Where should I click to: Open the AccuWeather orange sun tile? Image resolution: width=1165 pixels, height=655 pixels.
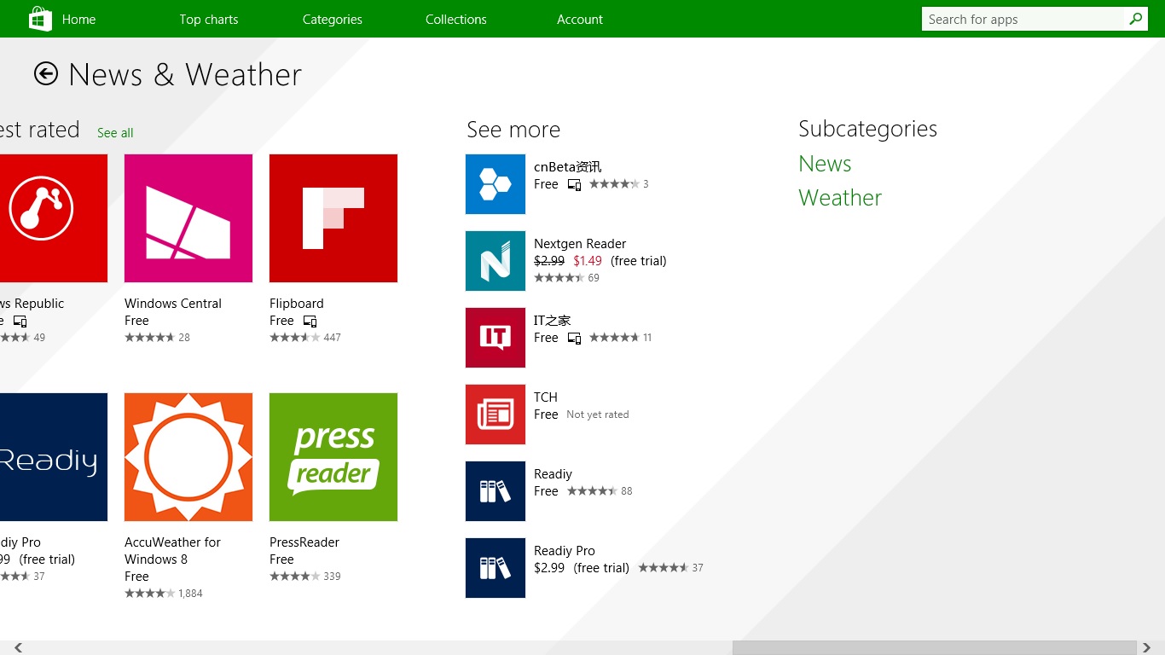pyautogui.click(x=188, y=457)
